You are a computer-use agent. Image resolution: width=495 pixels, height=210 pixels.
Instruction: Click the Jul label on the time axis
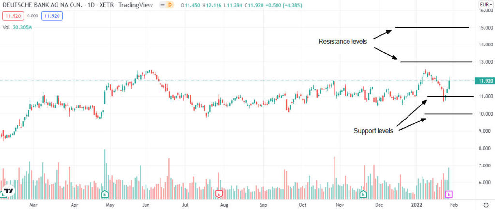[x=186, y=205]
